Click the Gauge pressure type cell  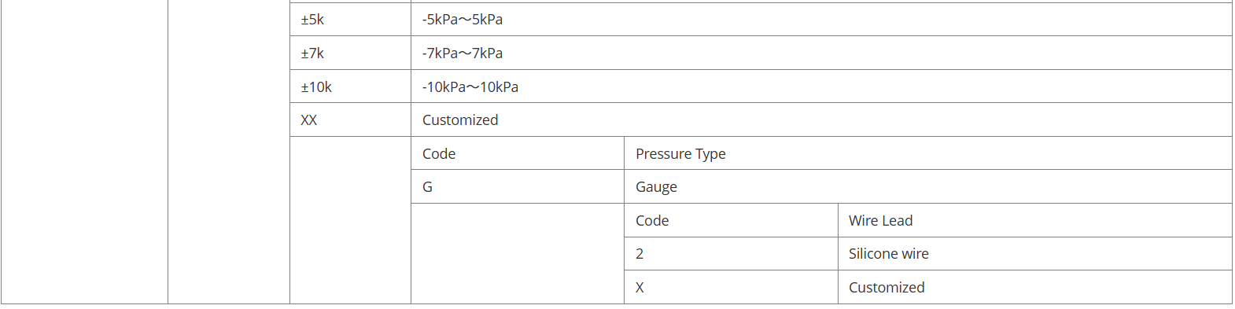tap(928, 186)
